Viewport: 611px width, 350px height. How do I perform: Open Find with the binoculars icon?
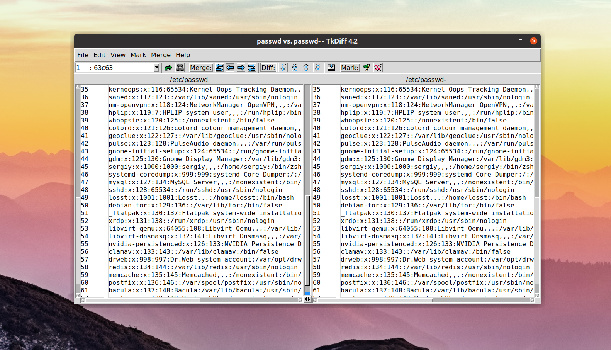pyautogui.click(x=180, y=68)
